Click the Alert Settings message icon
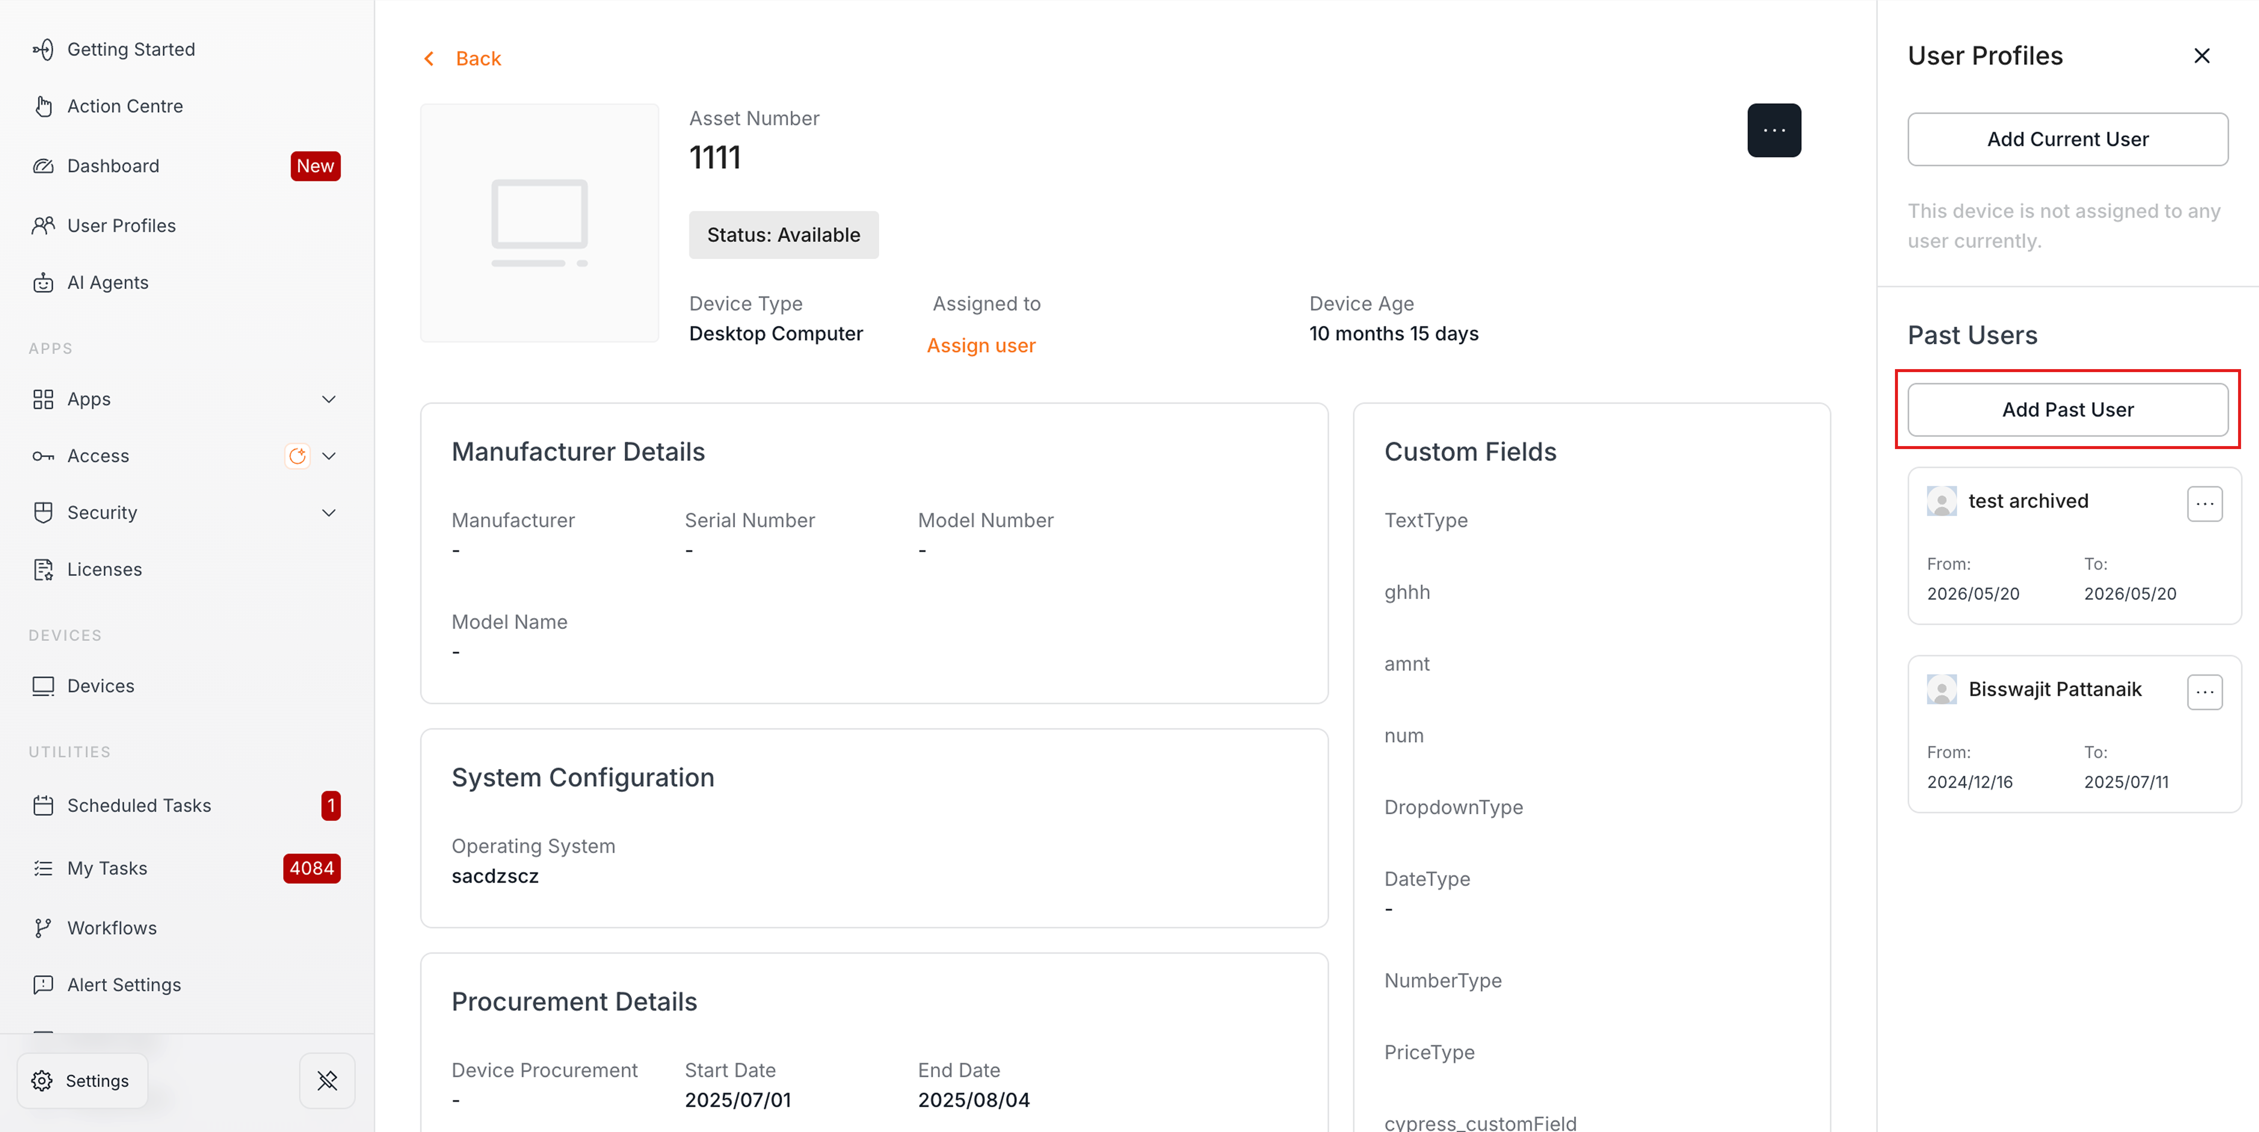This screenshot has width=2259, height=1132. [43, 985]
